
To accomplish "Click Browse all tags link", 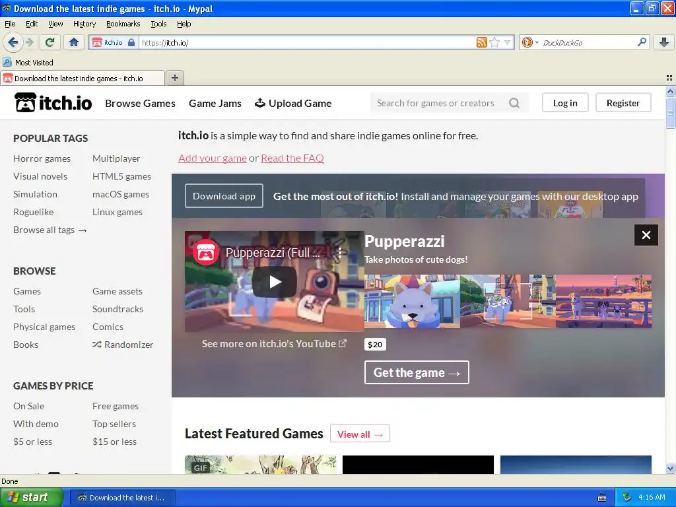I will [50, 230].
